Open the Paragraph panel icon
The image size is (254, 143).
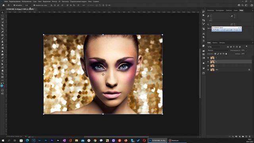pos(204,37)
